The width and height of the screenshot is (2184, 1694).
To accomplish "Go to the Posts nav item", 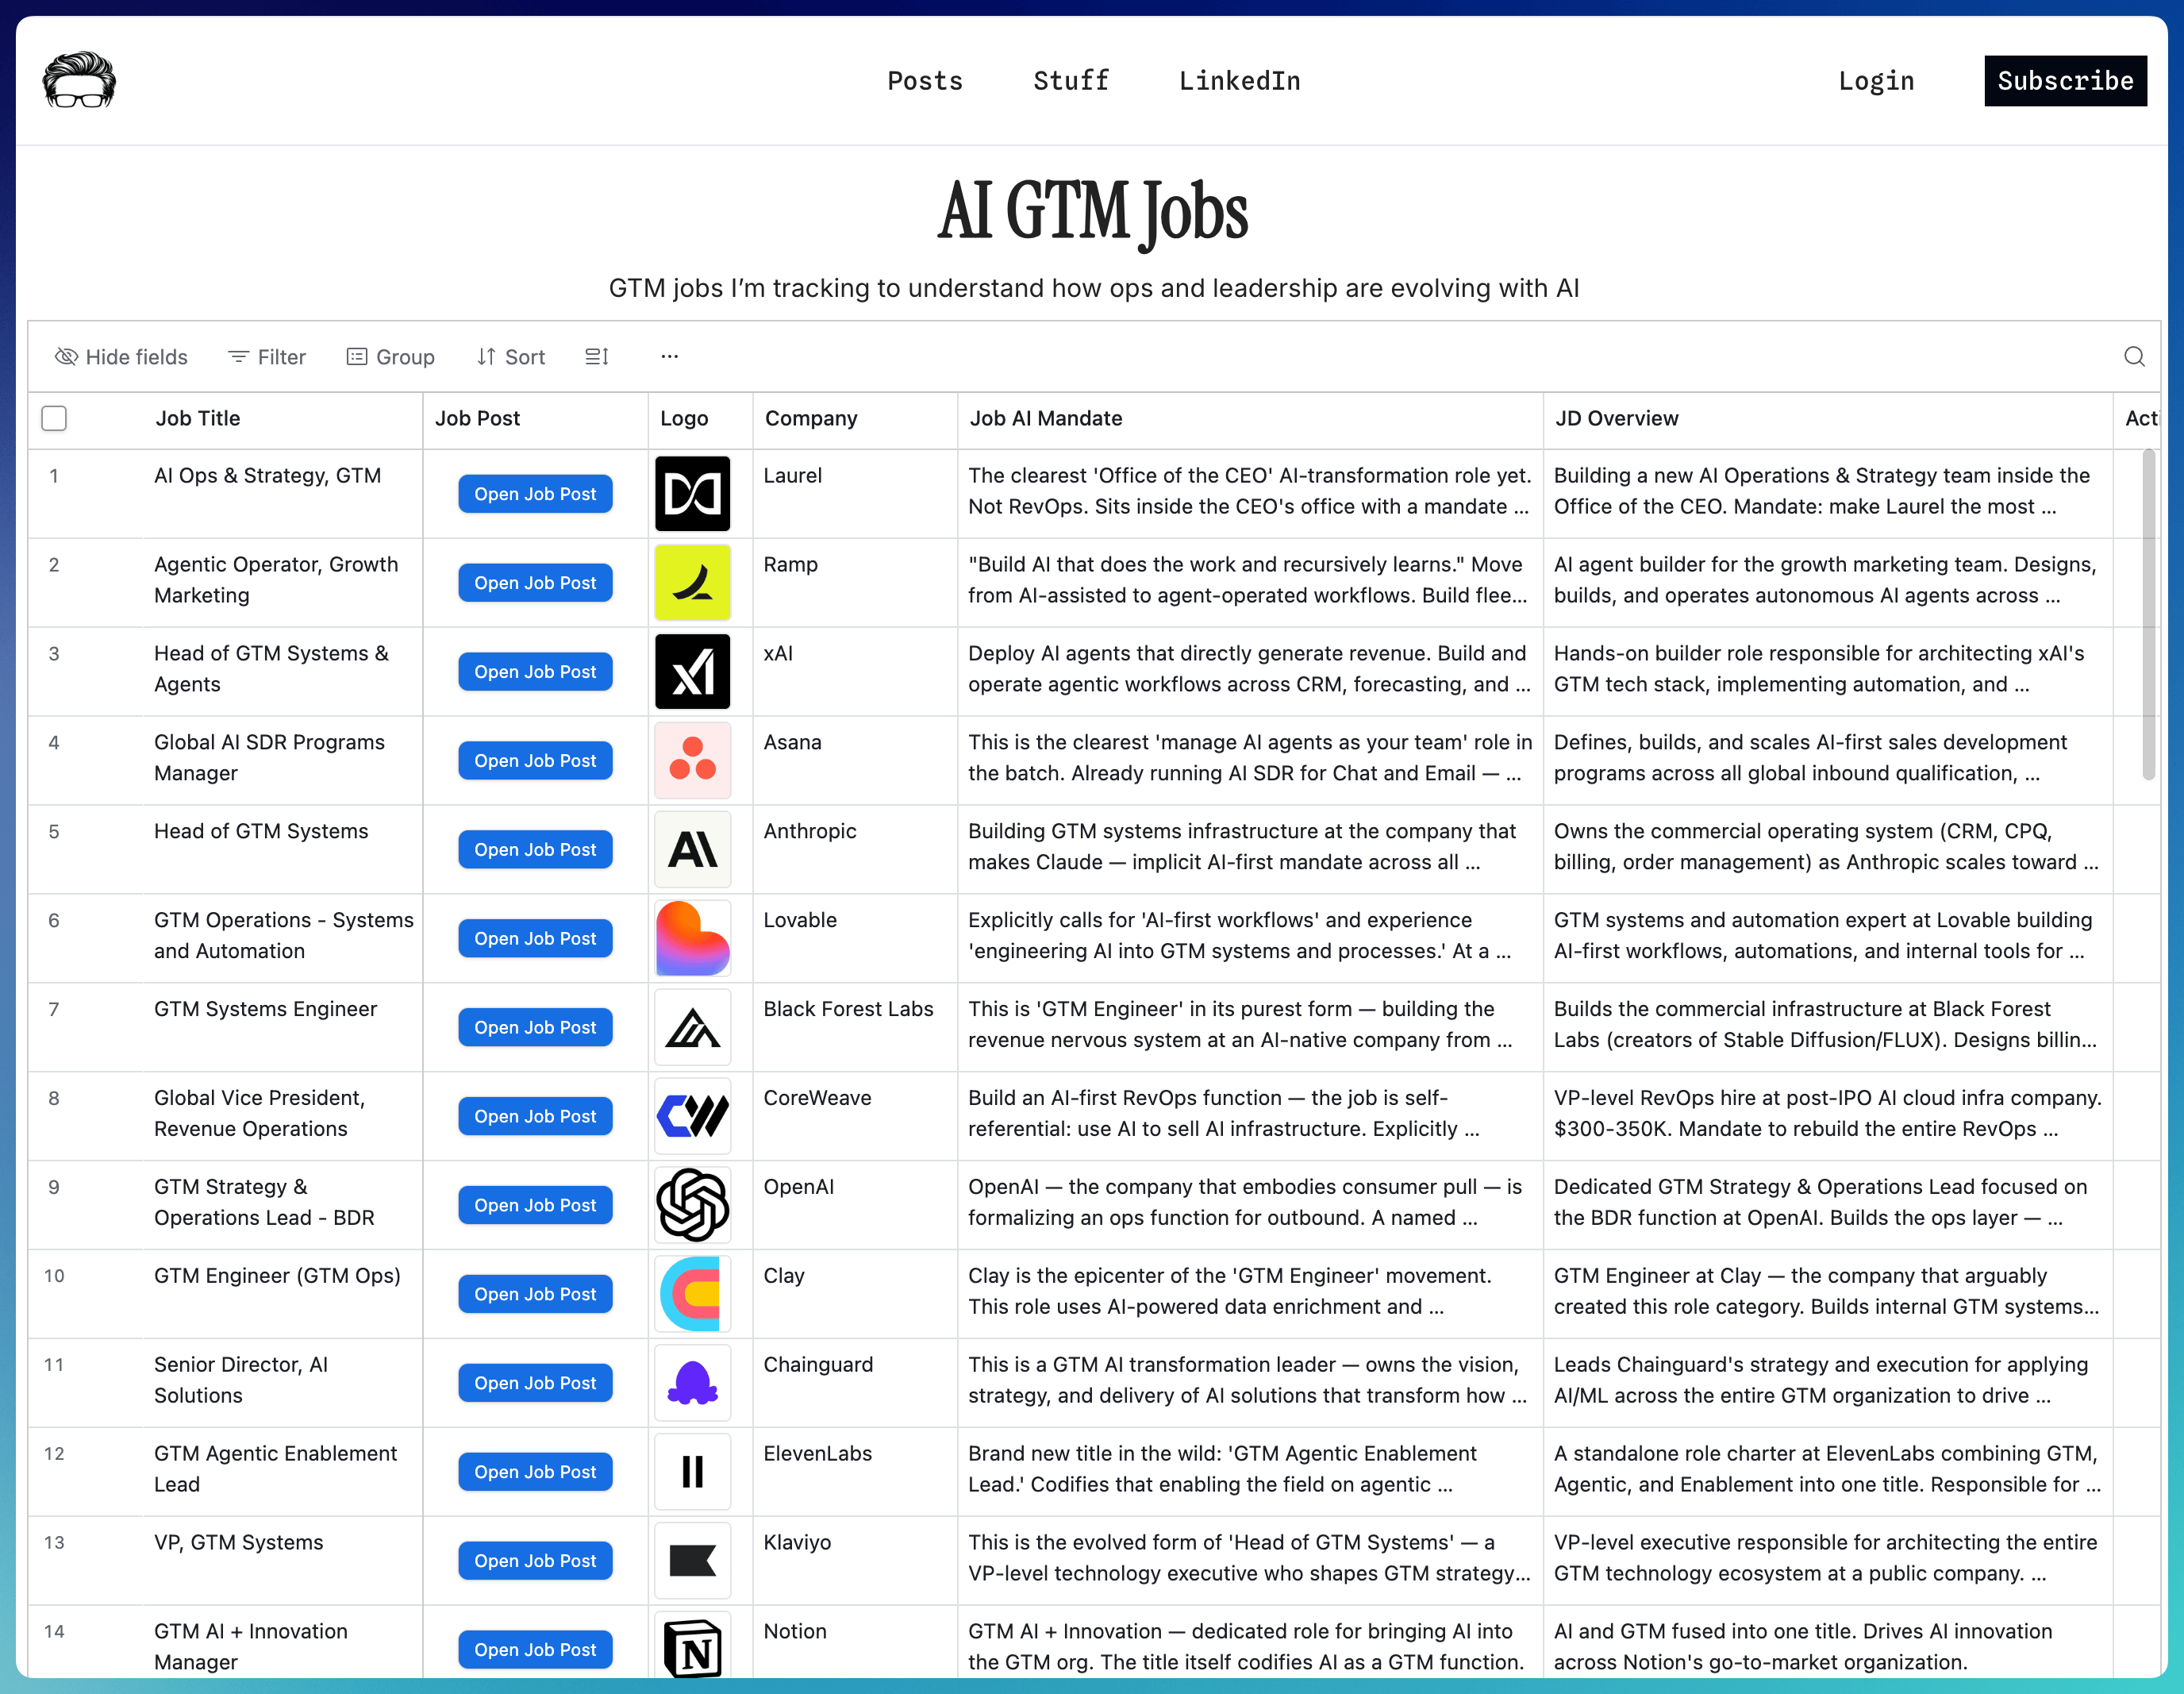I will tap(925, 81).
